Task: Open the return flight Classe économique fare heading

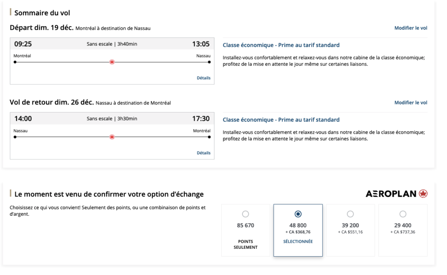Action: (x=281, y=120)
